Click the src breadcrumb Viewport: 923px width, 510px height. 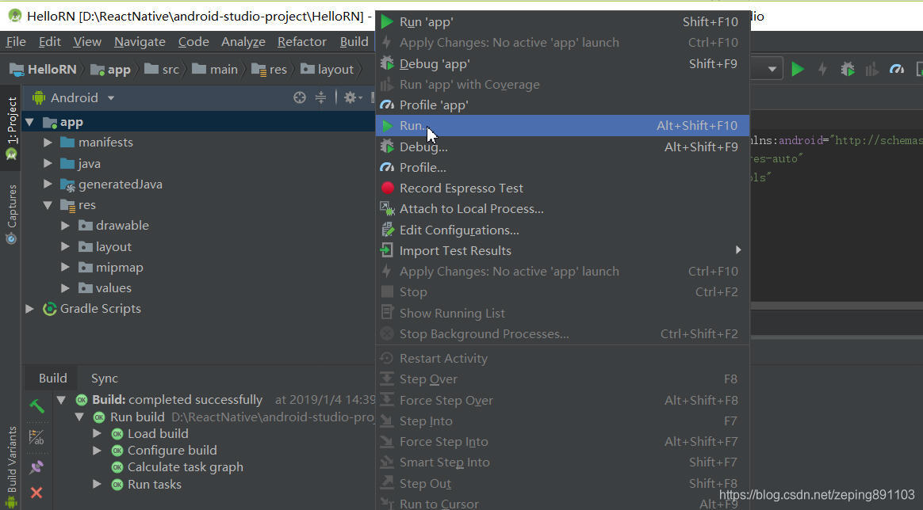click(162, 70)
